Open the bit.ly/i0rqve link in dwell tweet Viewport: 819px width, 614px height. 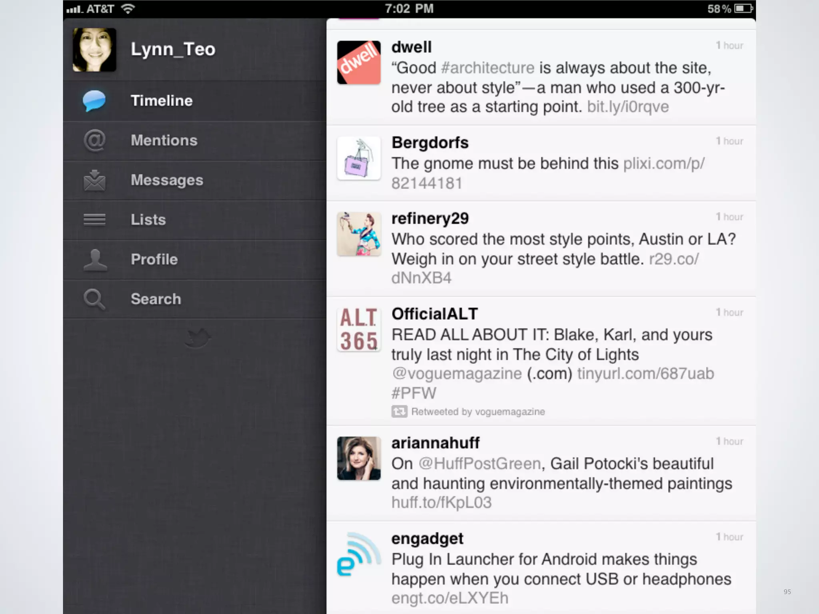[627, 107]
